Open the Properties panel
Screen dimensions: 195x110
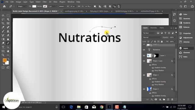186,33
